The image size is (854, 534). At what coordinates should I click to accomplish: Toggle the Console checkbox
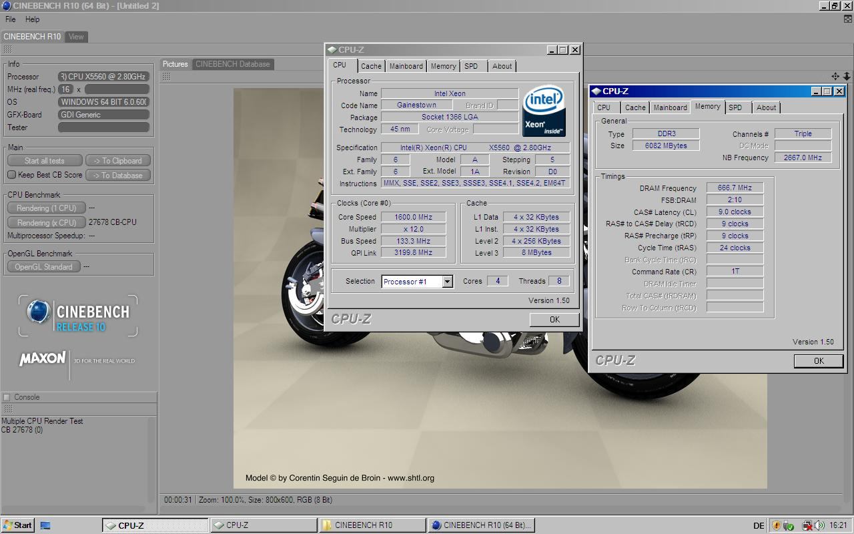tap(7, 397)
